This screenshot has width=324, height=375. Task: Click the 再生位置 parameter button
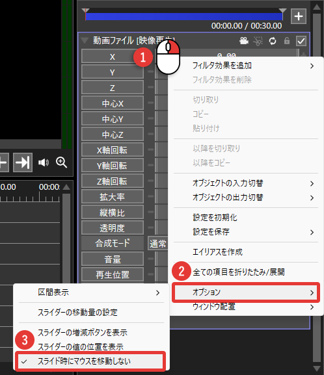coord(113,274)
